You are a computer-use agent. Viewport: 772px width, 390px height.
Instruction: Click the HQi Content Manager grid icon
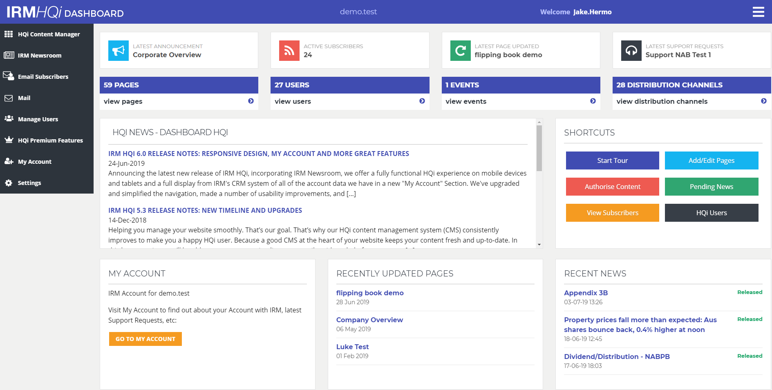[9, 34]
